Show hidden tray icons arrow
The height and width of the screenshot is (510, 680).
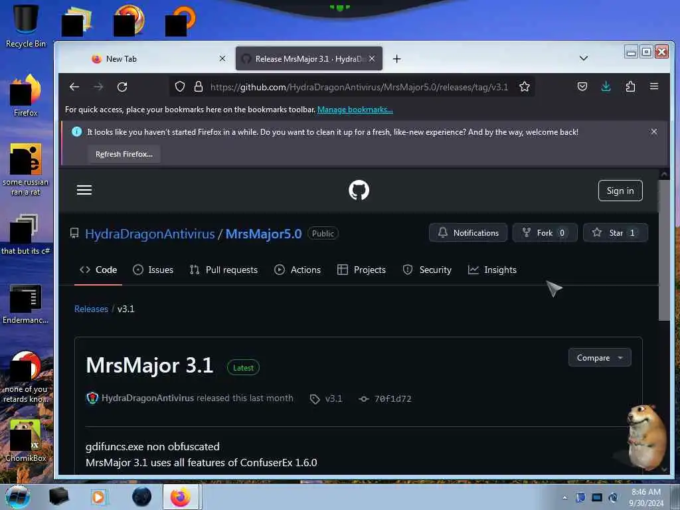pos(564,497)
